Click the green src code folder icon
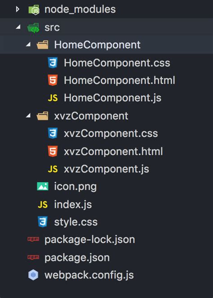Screen dimensions: 213x298 (33, 28)
